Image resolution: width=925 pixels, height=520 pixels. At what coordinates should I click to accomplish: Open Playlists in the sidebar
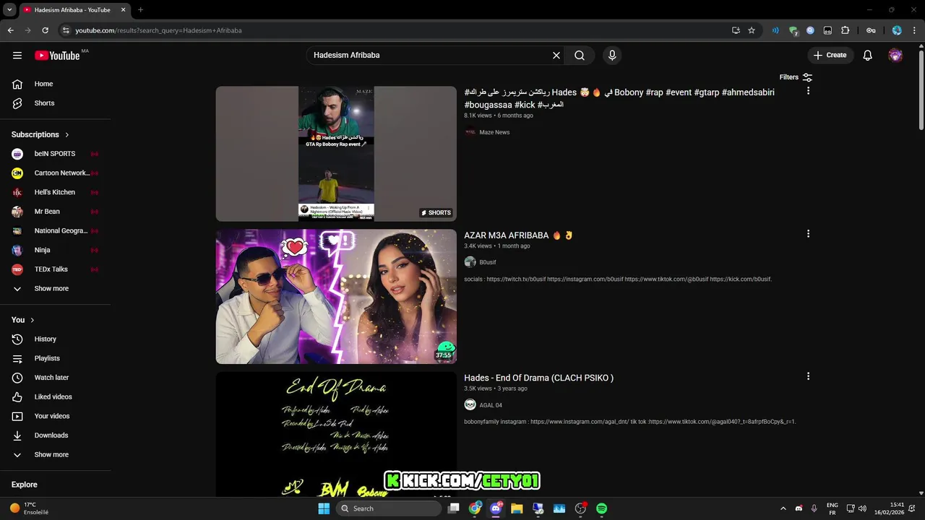point(55,358)
